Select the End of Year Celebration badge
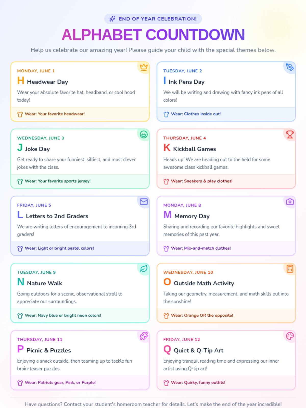The height and width of the screenshot is (408, 306). [153, 19]
